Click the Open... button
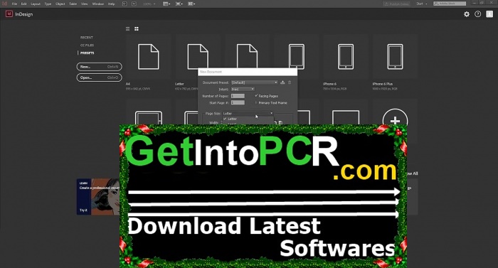The image size is (498, 268). coord(99,77)
